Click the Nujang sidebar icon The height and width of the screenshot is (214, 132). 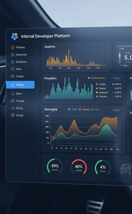coord(13,101)
